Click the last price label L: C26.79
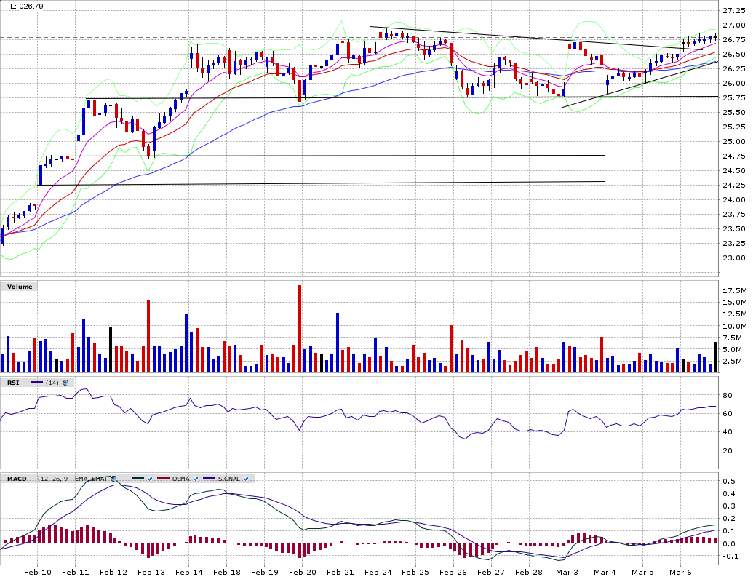The height and width of the screenshot is (582, 753). [26, 7]
